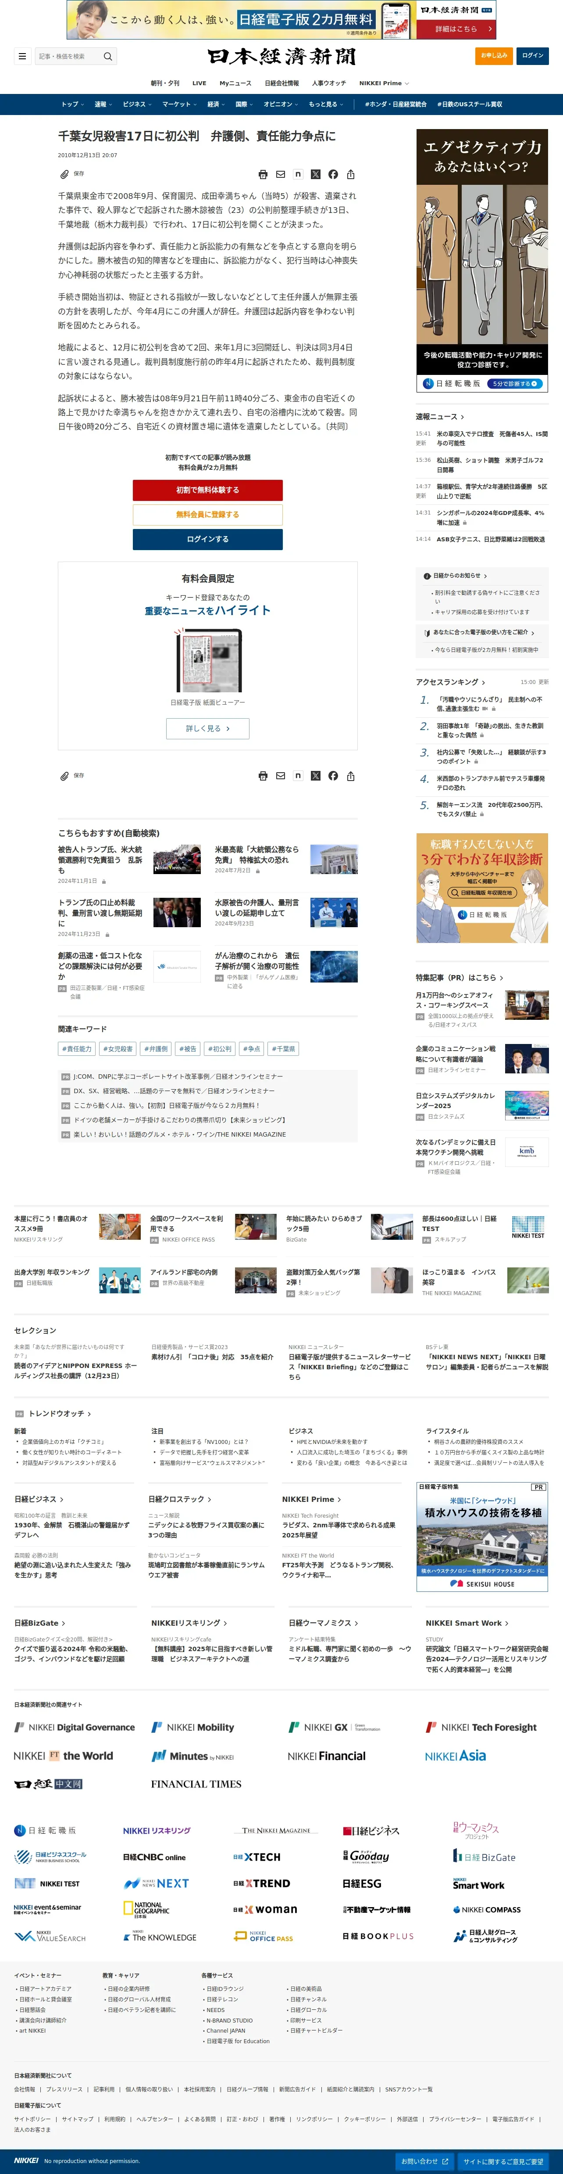Open the 3分でわかる年収診断 advertisement
Screen dimensions: 563x2174
482,888
